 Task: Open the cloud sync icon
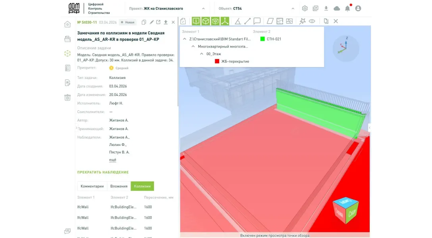point(337,9)
